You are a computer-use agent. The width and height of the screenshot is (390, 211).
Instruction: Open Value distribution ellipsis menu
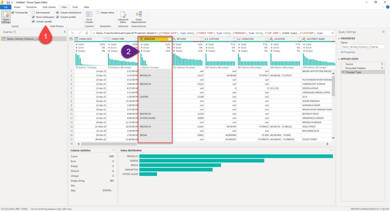point(331,150)
